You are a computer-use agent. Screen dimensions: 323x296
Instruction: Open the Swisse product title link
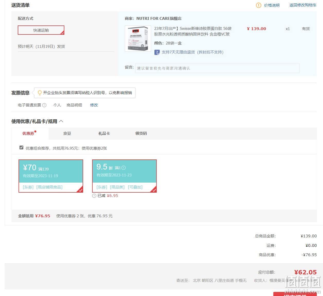(x=193, y=31)
